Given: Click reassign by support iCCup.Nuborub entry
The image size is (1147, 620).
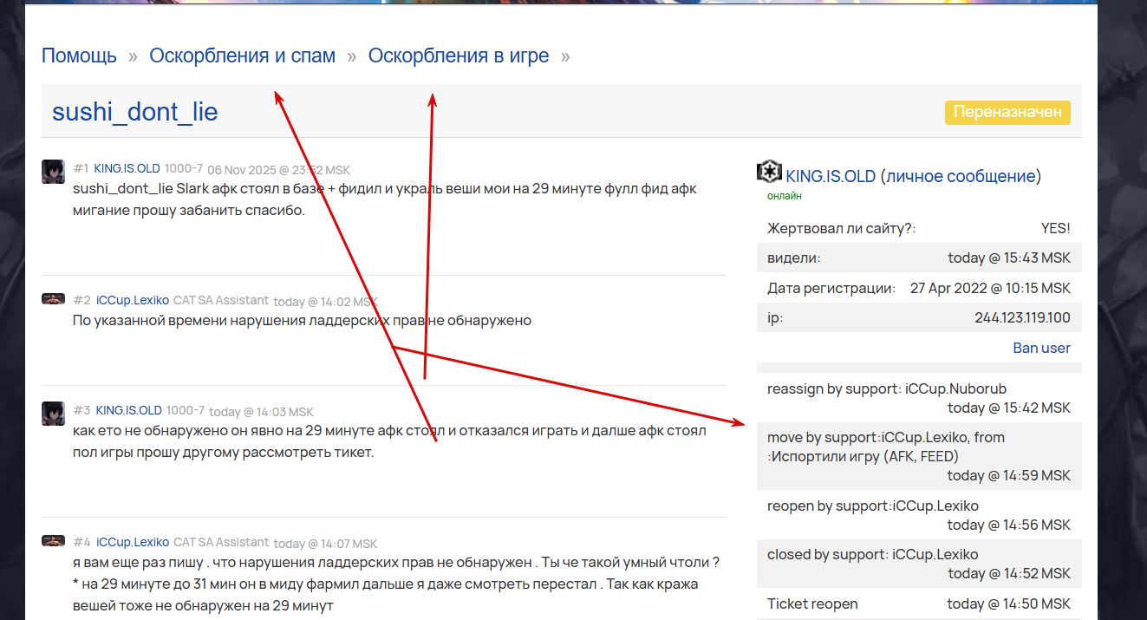Looking at the screenshot, I should click(919, 398).
